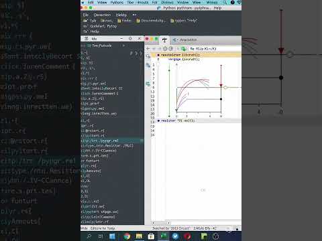The image size is (322, 241).
Task: Click the horizontal scrollbar thumb below the editor
Action: pos(160,223)
